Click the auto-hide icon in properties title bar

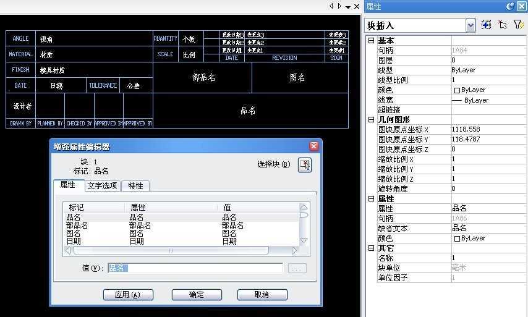[x=511, y=6]
